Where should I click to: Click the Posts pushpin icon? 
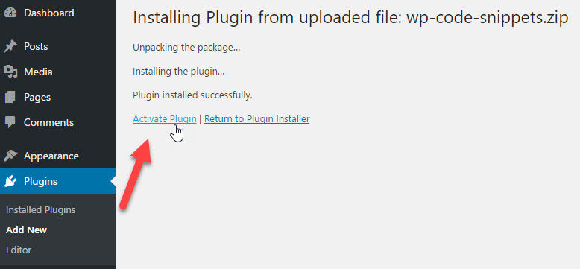point(10,46)
